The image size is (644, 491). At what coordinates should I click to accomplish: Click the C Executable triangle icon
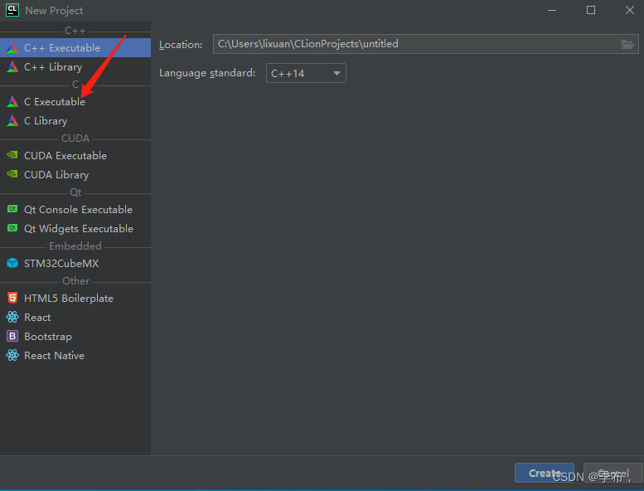[12, 101]
